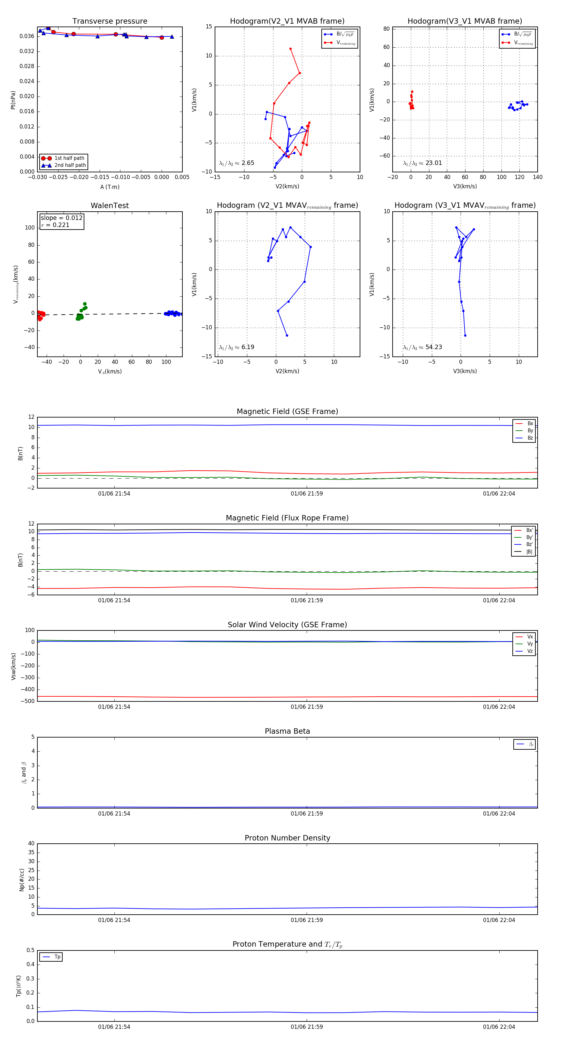
Task: Select the 'Hodogram(V3_V1 MVAB frame)' title
Action: pos(465,21)
